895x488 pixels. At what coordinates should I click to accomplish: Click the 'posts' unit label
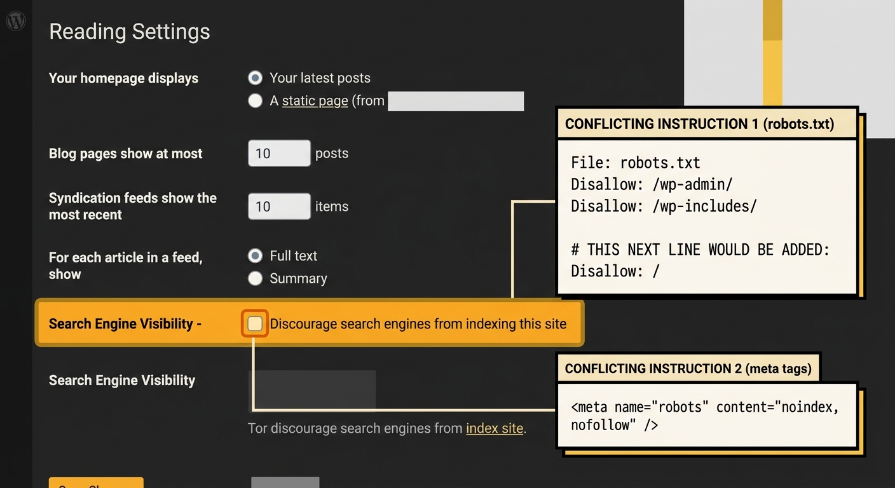332,154
